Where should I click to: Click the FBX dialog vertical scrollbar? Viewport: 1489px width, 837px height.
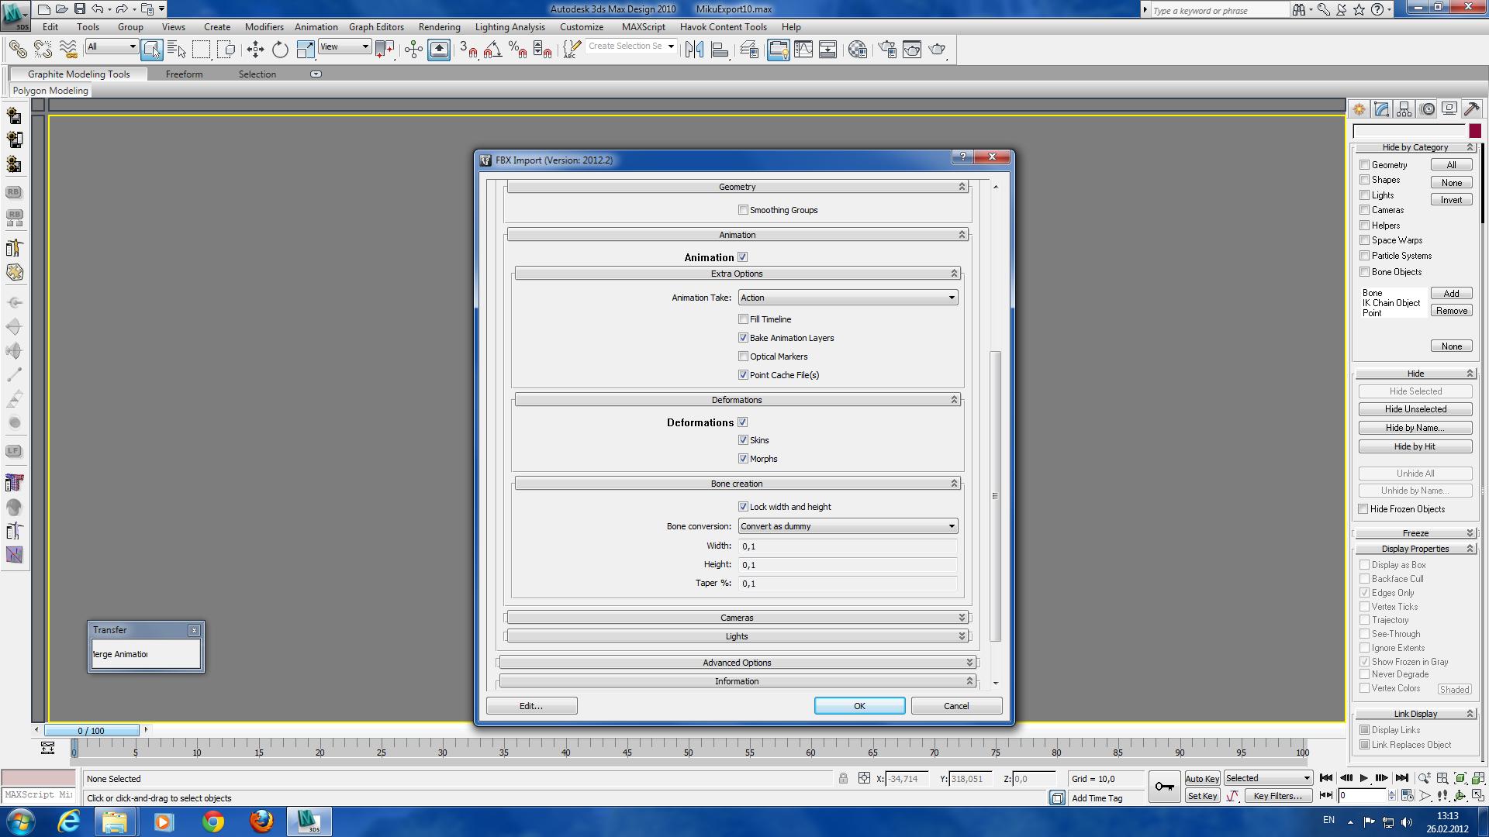(x=996, y=496)
